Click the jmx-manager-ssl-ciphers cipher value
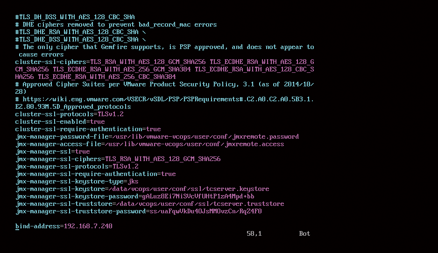Screen dimensions: 438x253 pyautogui.click(x=163, y=159)
